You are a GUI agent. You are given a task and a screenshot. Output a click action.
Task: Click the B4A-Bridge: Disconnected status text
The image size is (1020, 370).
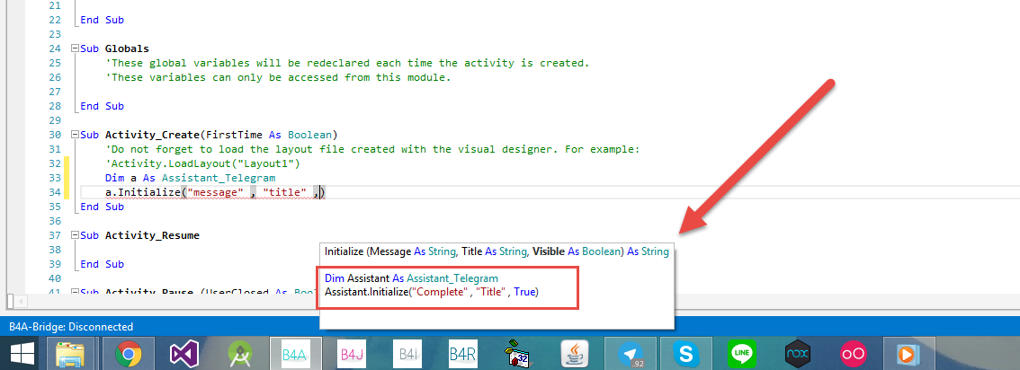[70, 327]
